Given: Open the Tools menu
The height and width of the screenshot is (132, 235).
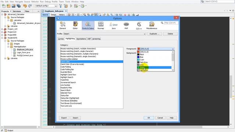Looking at the screenshot, I should pyautogui.click(x=68, y=1).
